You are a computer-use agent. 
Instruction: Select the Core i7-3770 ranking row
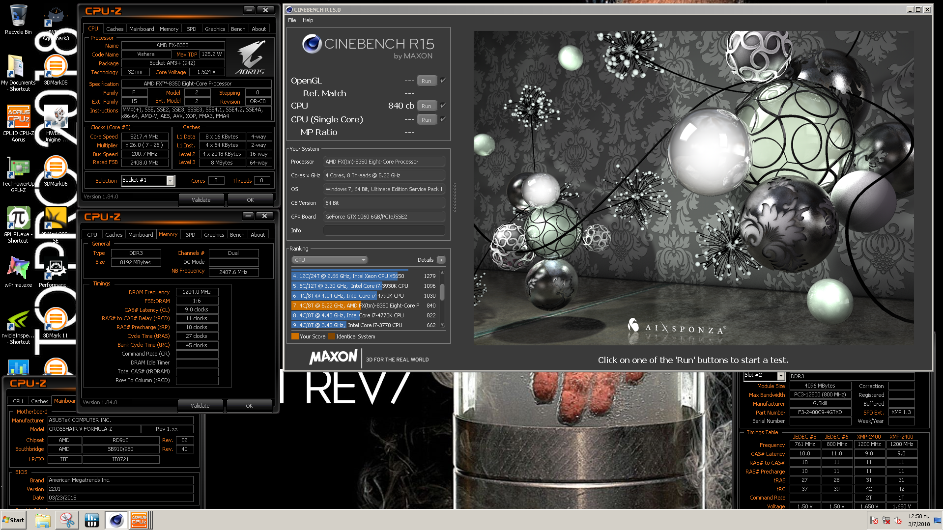[x=365, y=325]
